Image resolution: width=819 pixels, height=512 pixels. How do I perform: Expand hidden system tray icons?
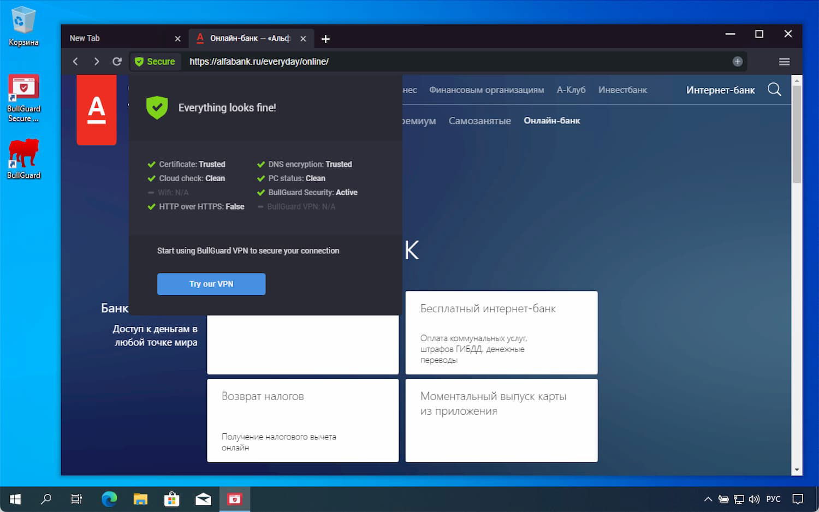click(708, 498)
